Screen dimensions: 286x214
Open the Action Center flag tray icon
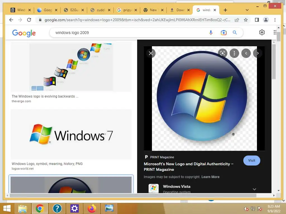tap(260, 208)
